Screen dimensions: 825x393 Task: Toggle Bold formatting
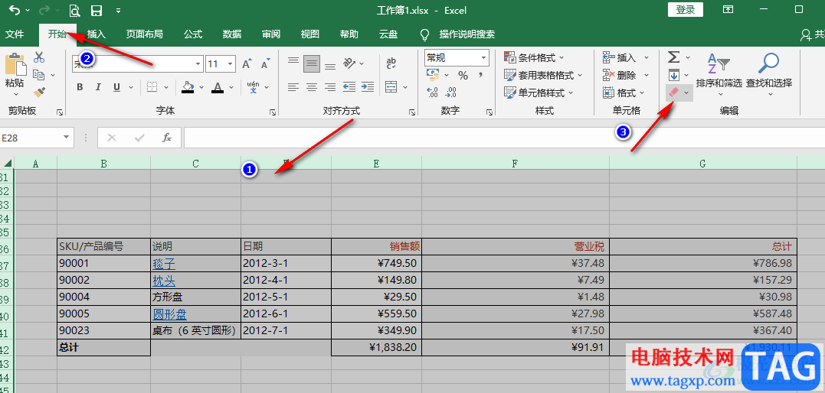coord(80,87)
